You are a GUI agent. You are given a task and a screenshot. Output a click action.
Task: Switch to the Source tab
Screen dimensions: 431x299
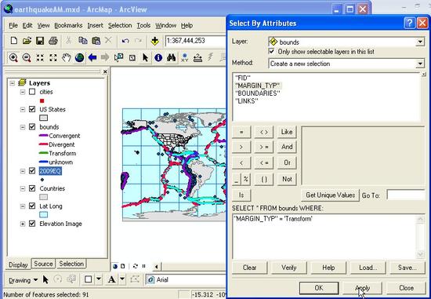pos(43,264)
